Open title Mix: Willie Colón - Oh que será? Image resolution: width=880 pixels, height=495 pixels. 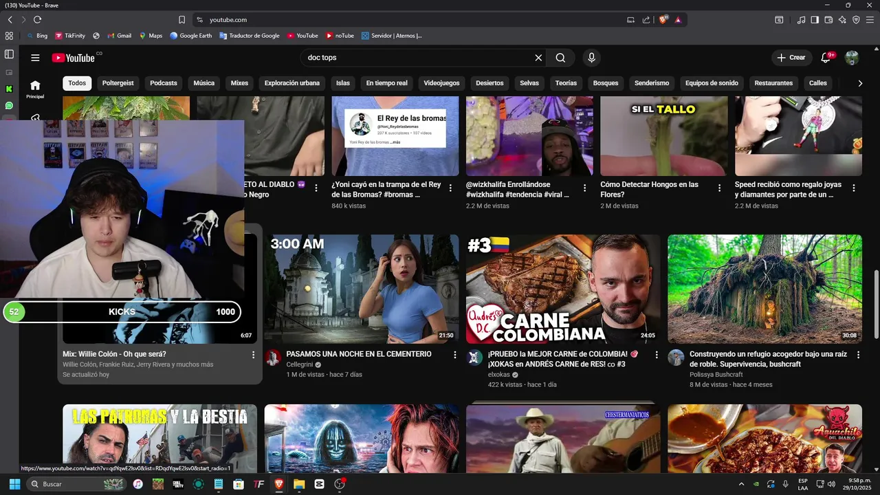point(114,354)
